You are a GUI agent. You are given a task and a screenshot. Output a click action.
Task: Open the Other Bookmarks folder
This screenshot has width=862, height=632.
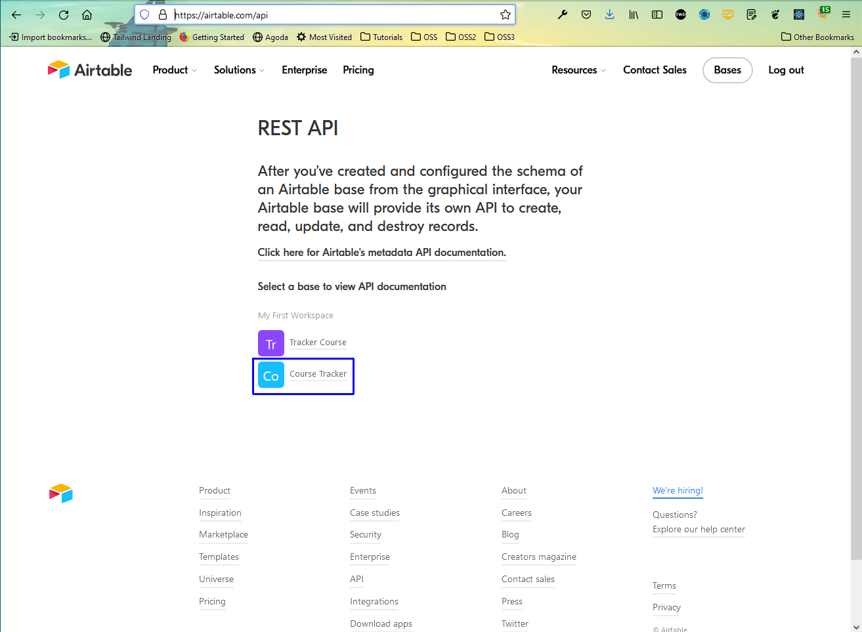click(818, 37)
